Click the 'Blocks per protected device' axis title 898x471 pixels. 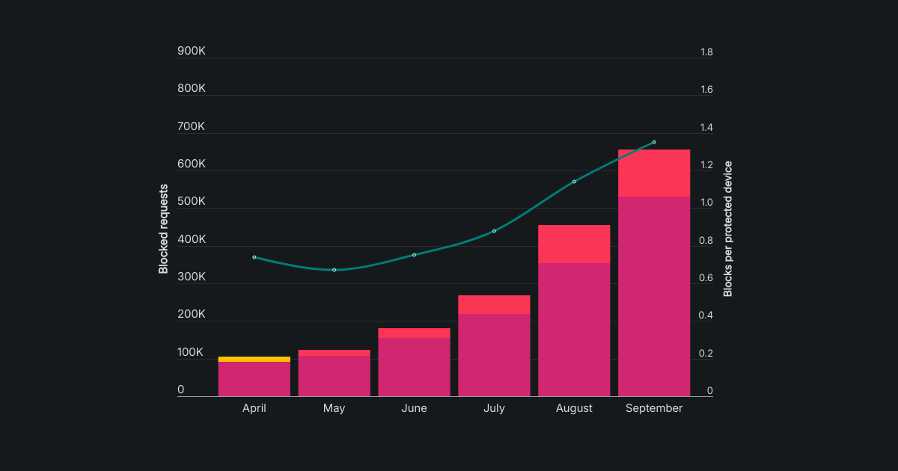[x=728, y=229]
